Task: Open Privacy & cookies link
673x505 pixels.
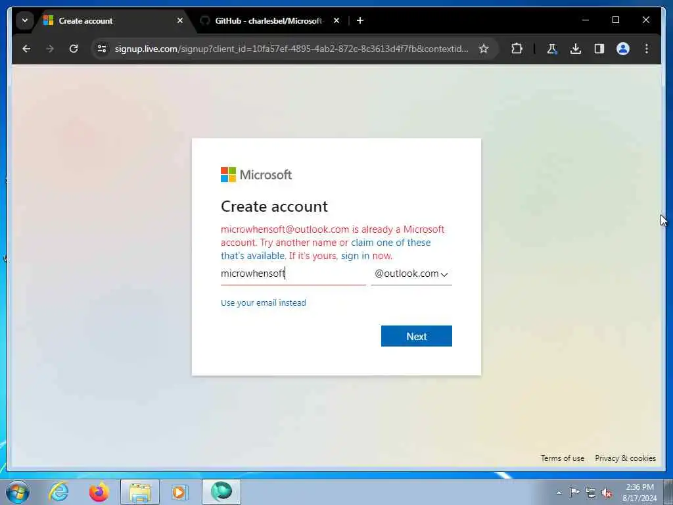Action: pos(625,458)
